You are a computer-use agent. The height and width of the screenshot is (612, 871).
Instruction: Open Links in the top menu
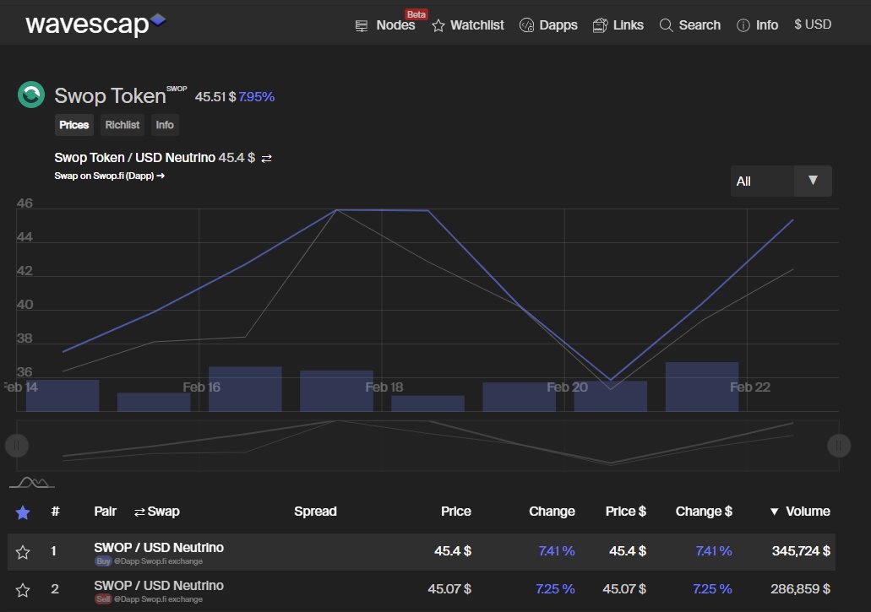[x=629, y=25]
